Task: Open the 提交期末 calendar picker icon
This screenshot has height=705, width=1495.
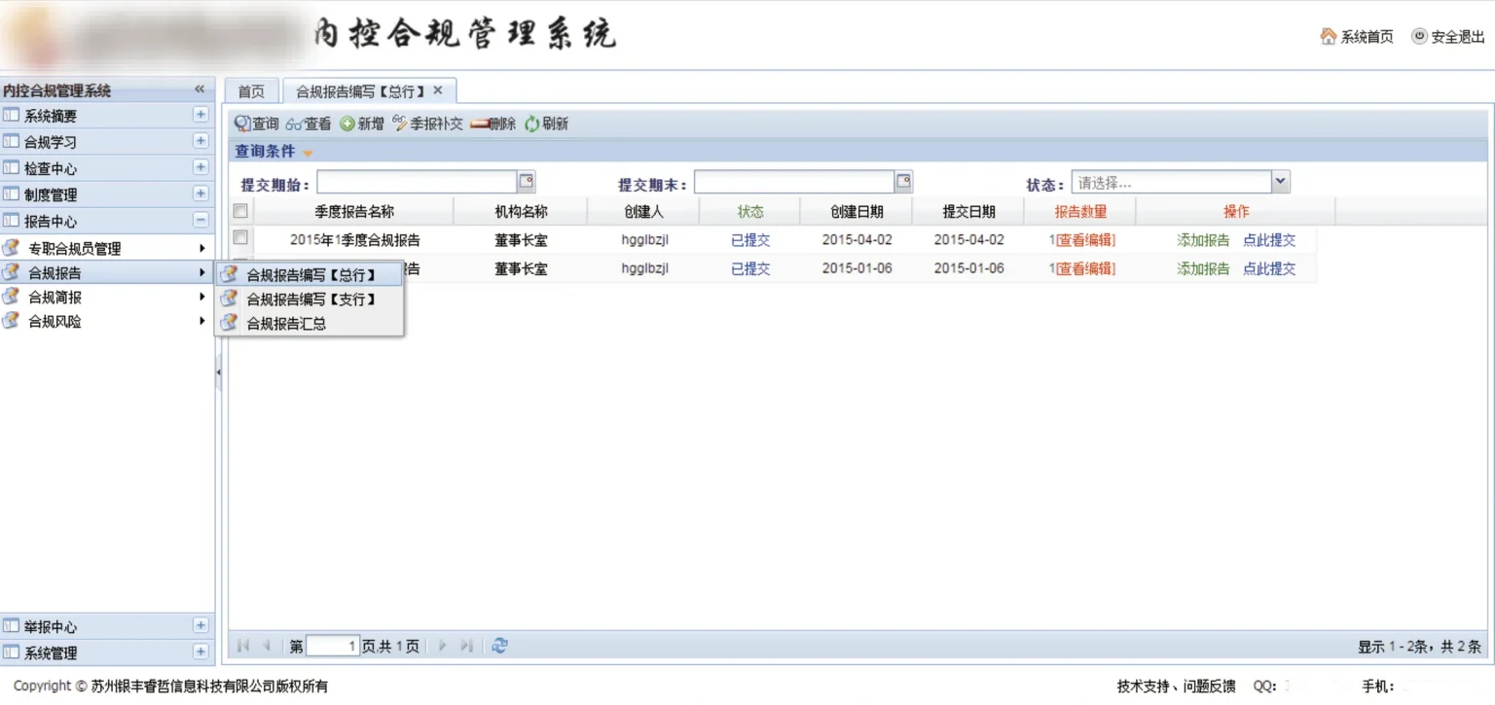Action: [904, 182]
